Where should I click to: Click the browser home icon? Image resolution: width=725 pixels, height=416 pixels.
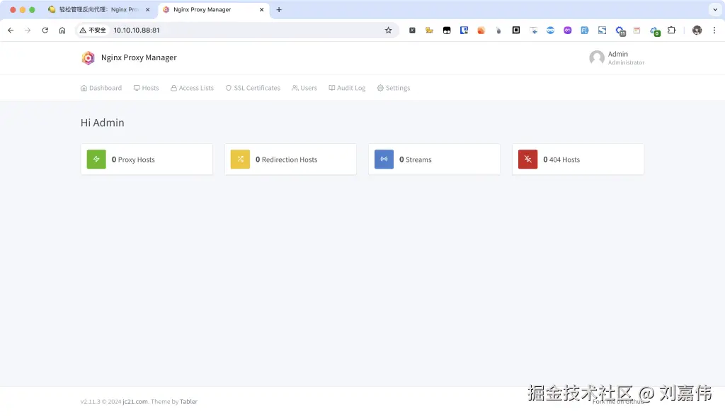coord(62,30)
